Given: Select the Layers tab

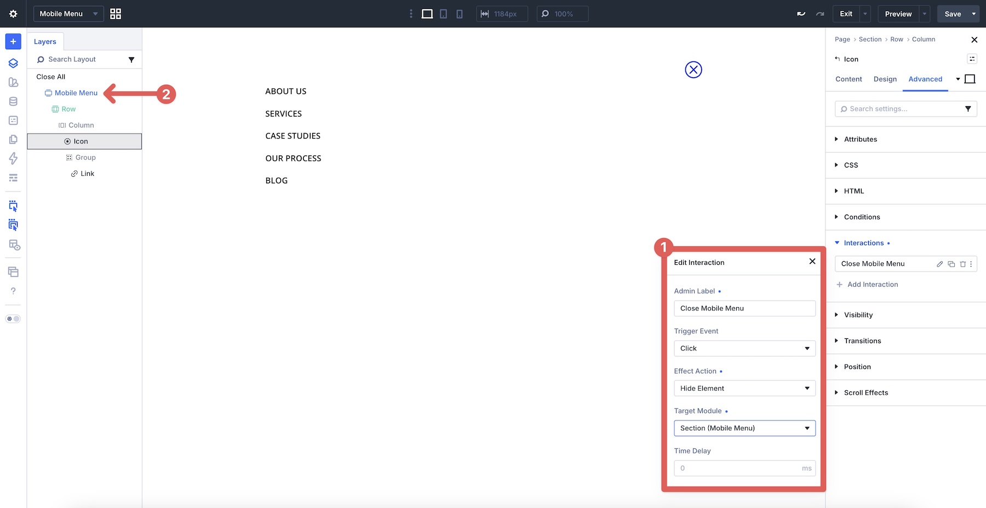Looking at the screenshot, I should 45,42.
